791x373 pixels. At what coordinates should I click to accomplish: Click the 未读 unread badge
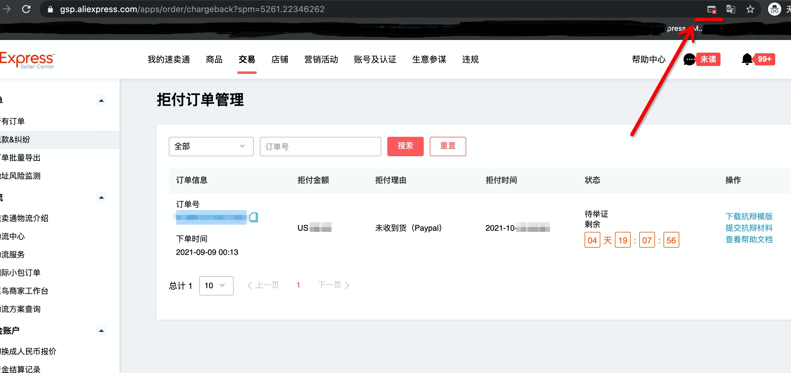[708, 59]
